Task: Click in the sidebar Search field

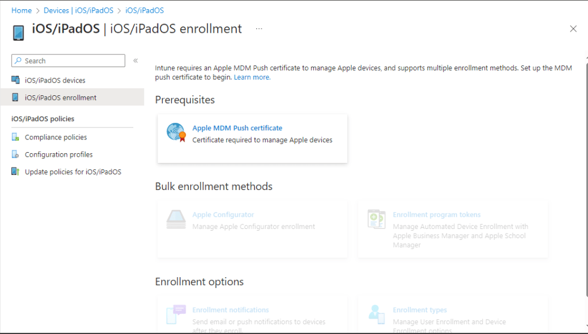Action: (x=73, y=61)
